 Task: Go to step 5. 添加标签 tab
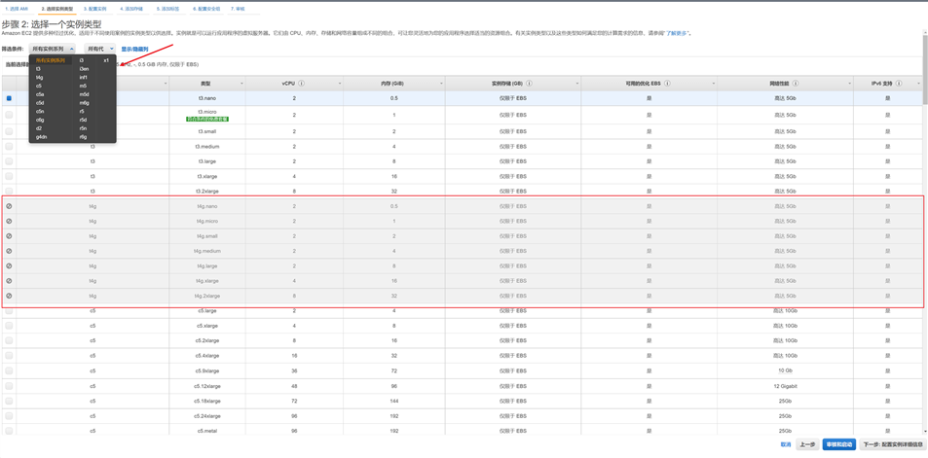coord(168,10)
